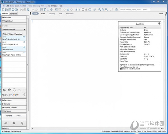The image size is (168, 134).
Task: Refresh the MapleCloud list
Action: [x=14, y=90]
